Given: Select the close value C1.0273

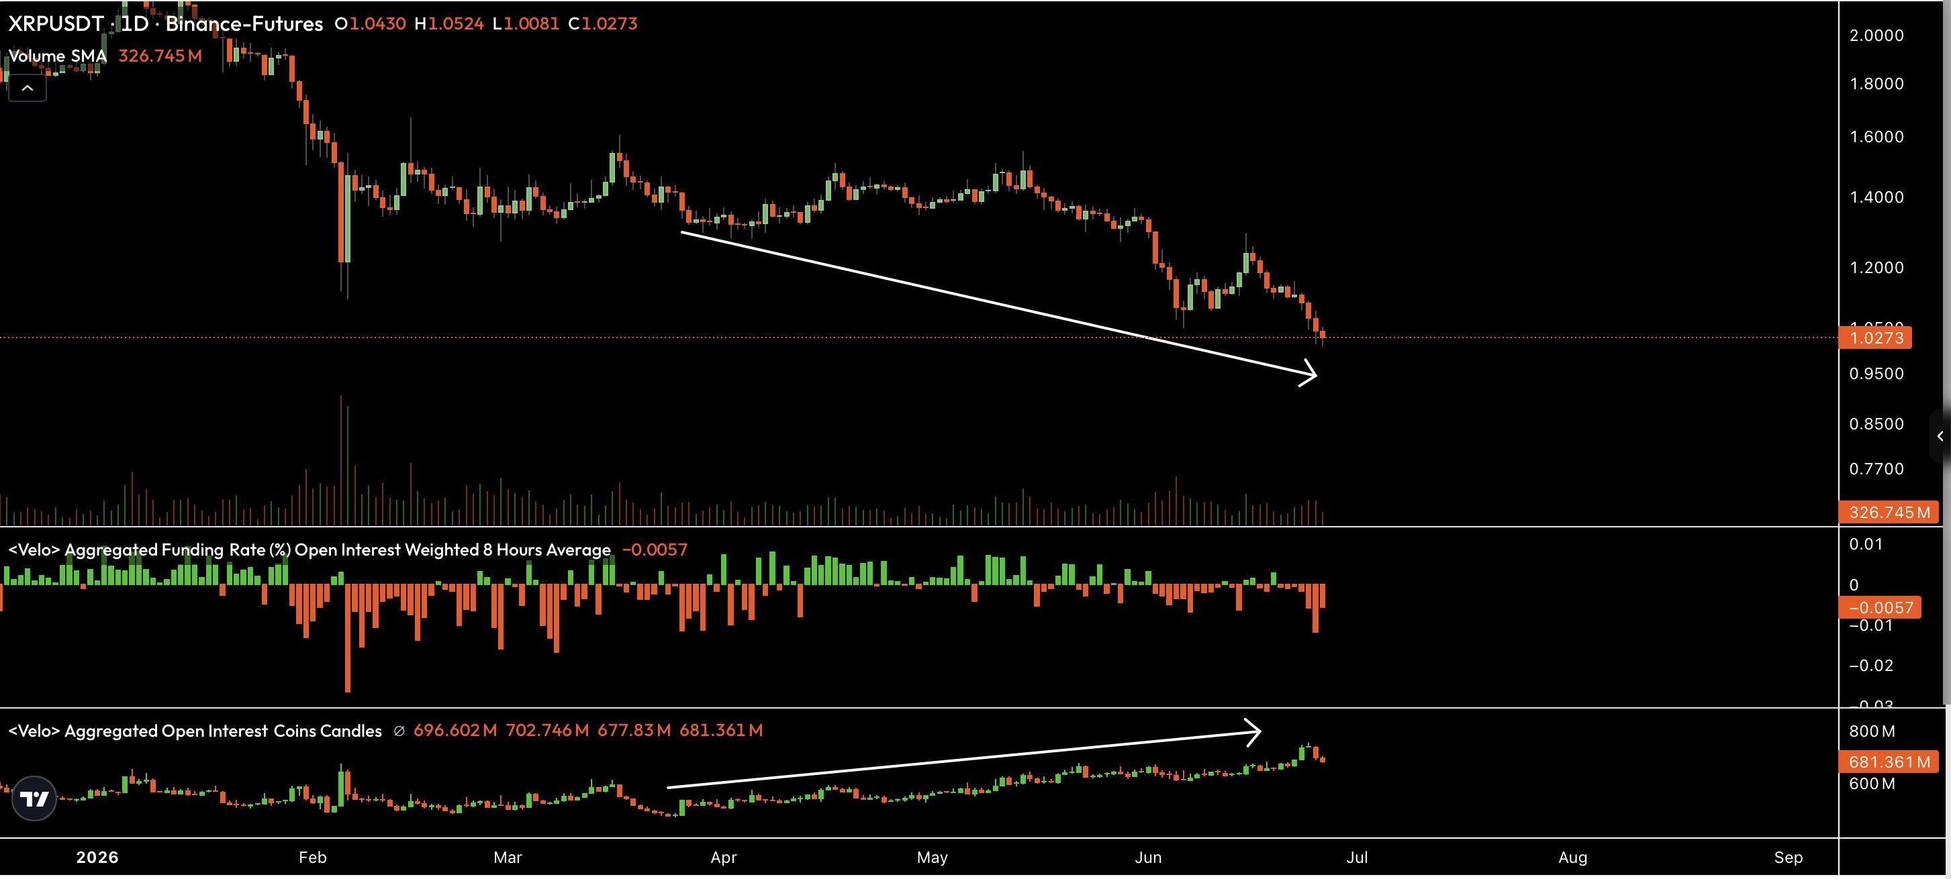Looking at the screenshot, I should (603, 23).
